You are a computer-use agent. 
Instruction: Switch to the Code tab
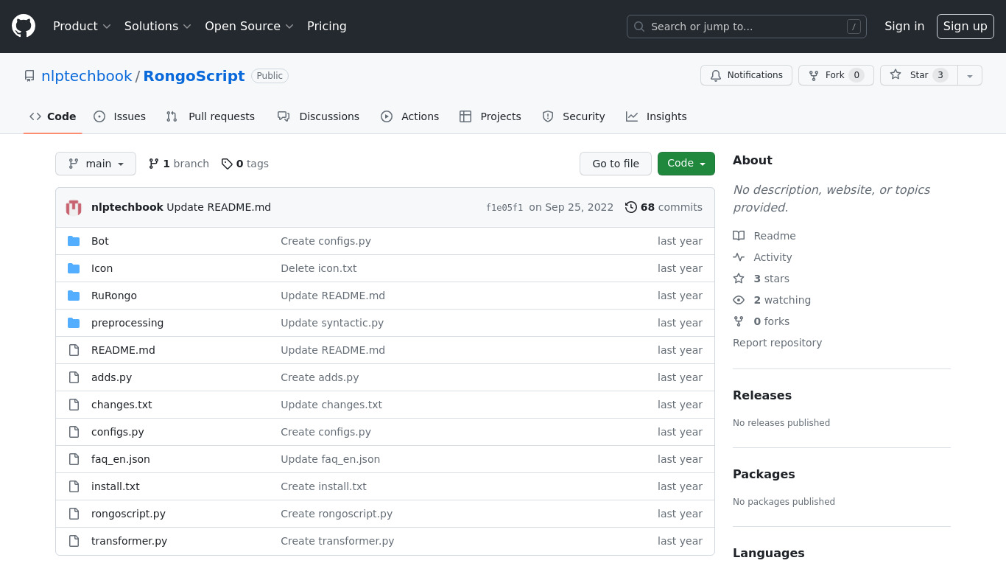click(53, 116)
